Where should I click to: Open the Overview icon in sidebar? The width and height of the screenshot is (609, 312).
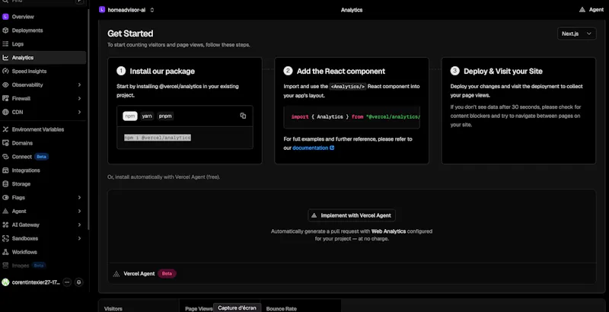point(5,17)
